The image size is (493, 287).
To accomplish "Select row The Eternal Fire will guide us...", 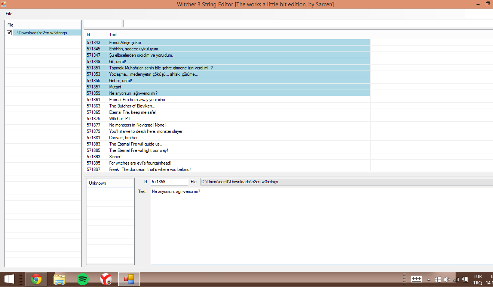I will 228,144.
